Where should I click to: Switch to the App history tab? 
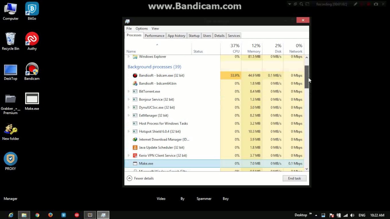click(176, 36)
